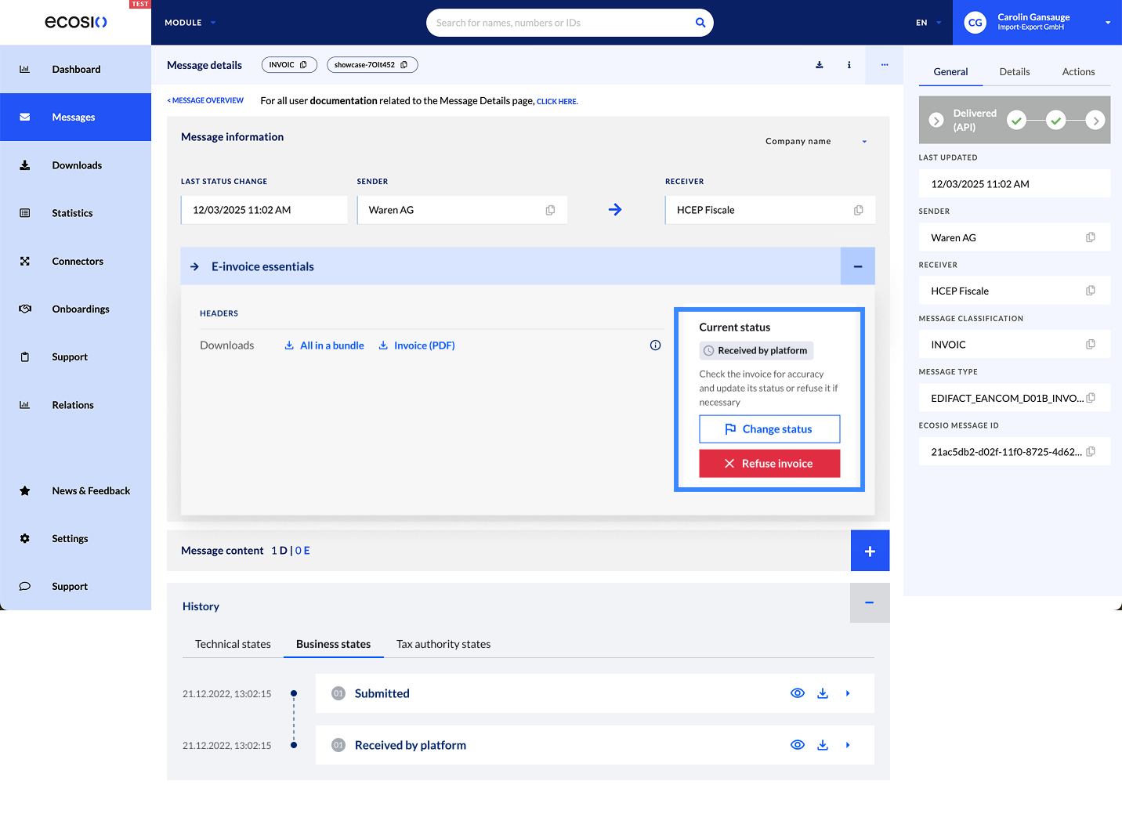Copy the showcase-7OIt452 ID
The image size is (1122, 839).
tap(404, 65)
